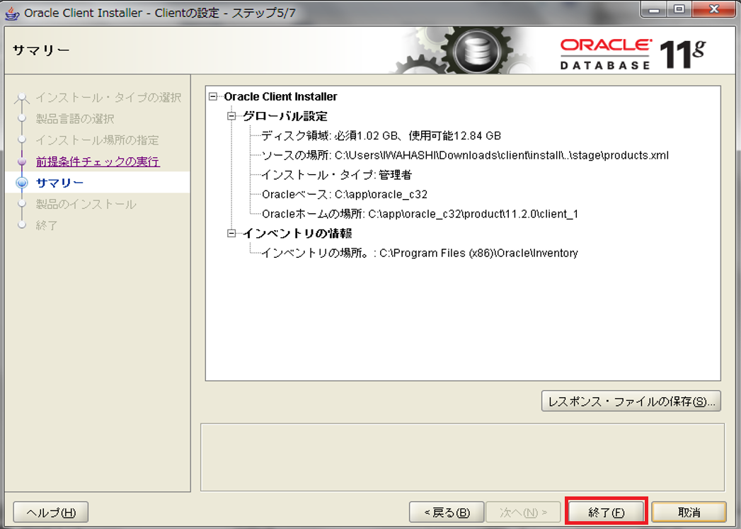Select the インストール・タイプ: 管理者 tree row
Image resolution: width=741 pixels, height=529 pixels.
[336, 175]
